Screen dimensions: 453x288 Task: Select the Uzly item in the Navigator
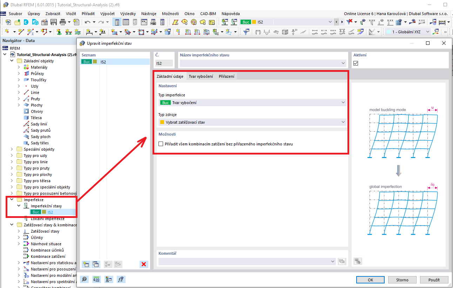[34, 86]
